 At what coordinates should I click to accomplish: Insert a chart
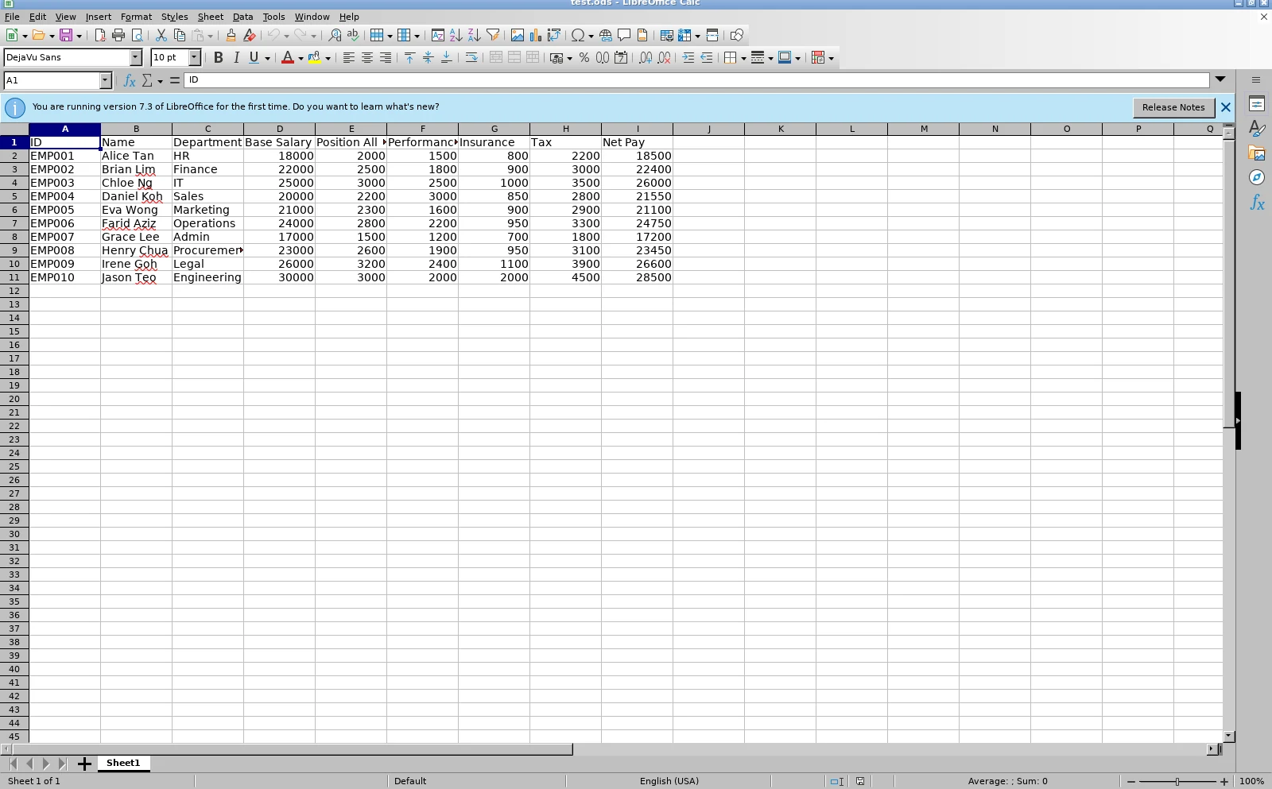[x=536, y=36]
